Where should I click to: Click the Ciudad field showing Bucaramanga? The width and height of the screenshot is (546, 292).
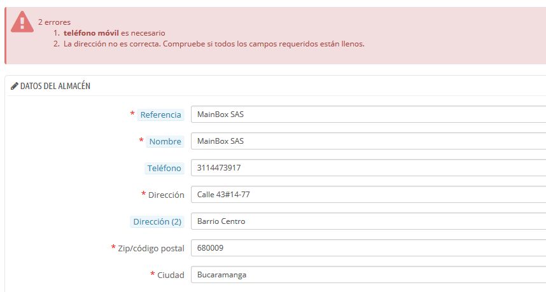coord(368,275)
